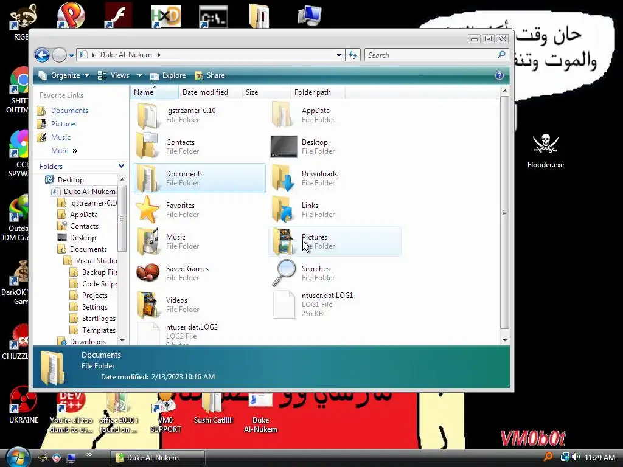The width and height of the screenshot is (623, 467).
Task: Sort by Date modified column
Action: pos(210,92)
